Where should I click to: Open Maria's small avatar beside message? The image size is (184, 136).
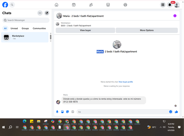click(x=58, y=102)
